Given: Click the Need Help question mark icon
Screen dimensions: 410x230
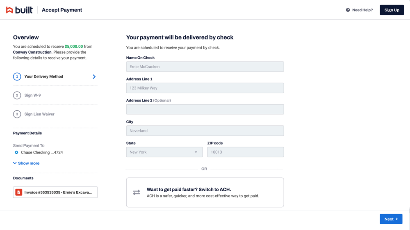Looking at the screenshot, I should click(x=348, y=10).
